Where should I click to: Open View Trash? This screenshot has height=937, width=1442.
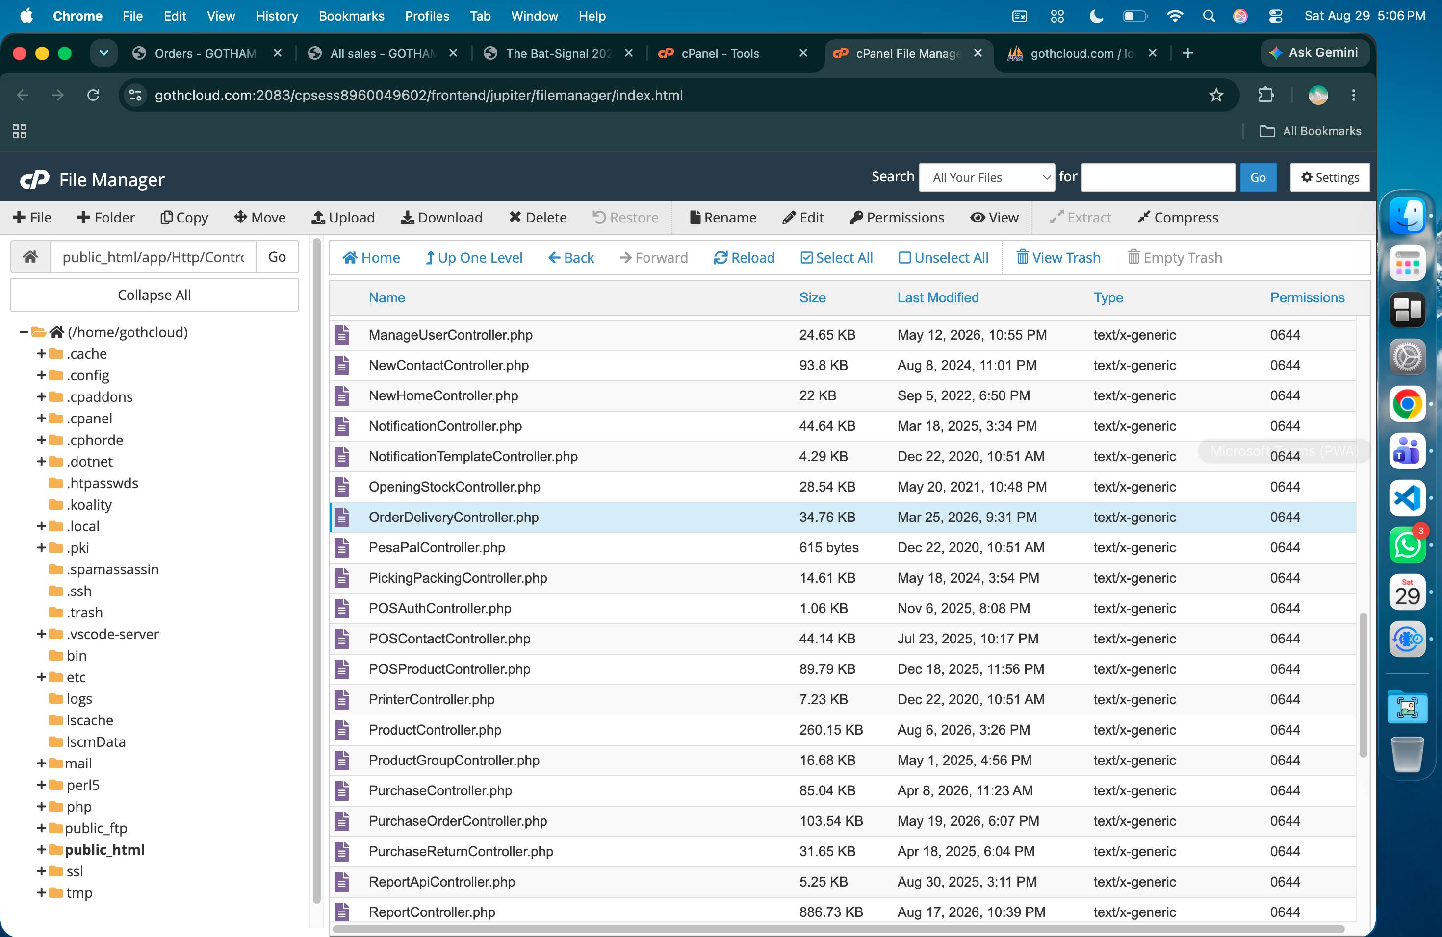[x=1058, y=258]
